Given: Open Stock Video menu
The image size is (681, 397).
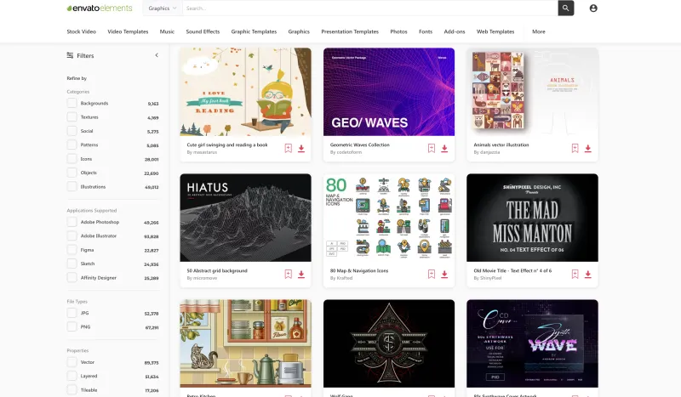Looking at the screenshot, I should (81, 31).
